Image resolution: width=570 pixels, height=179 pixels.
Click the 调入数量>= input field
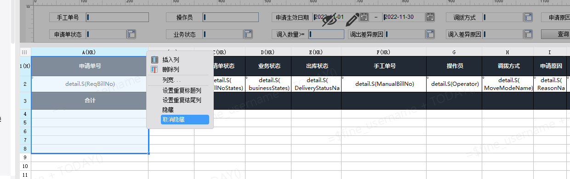[x=326, y=34]
